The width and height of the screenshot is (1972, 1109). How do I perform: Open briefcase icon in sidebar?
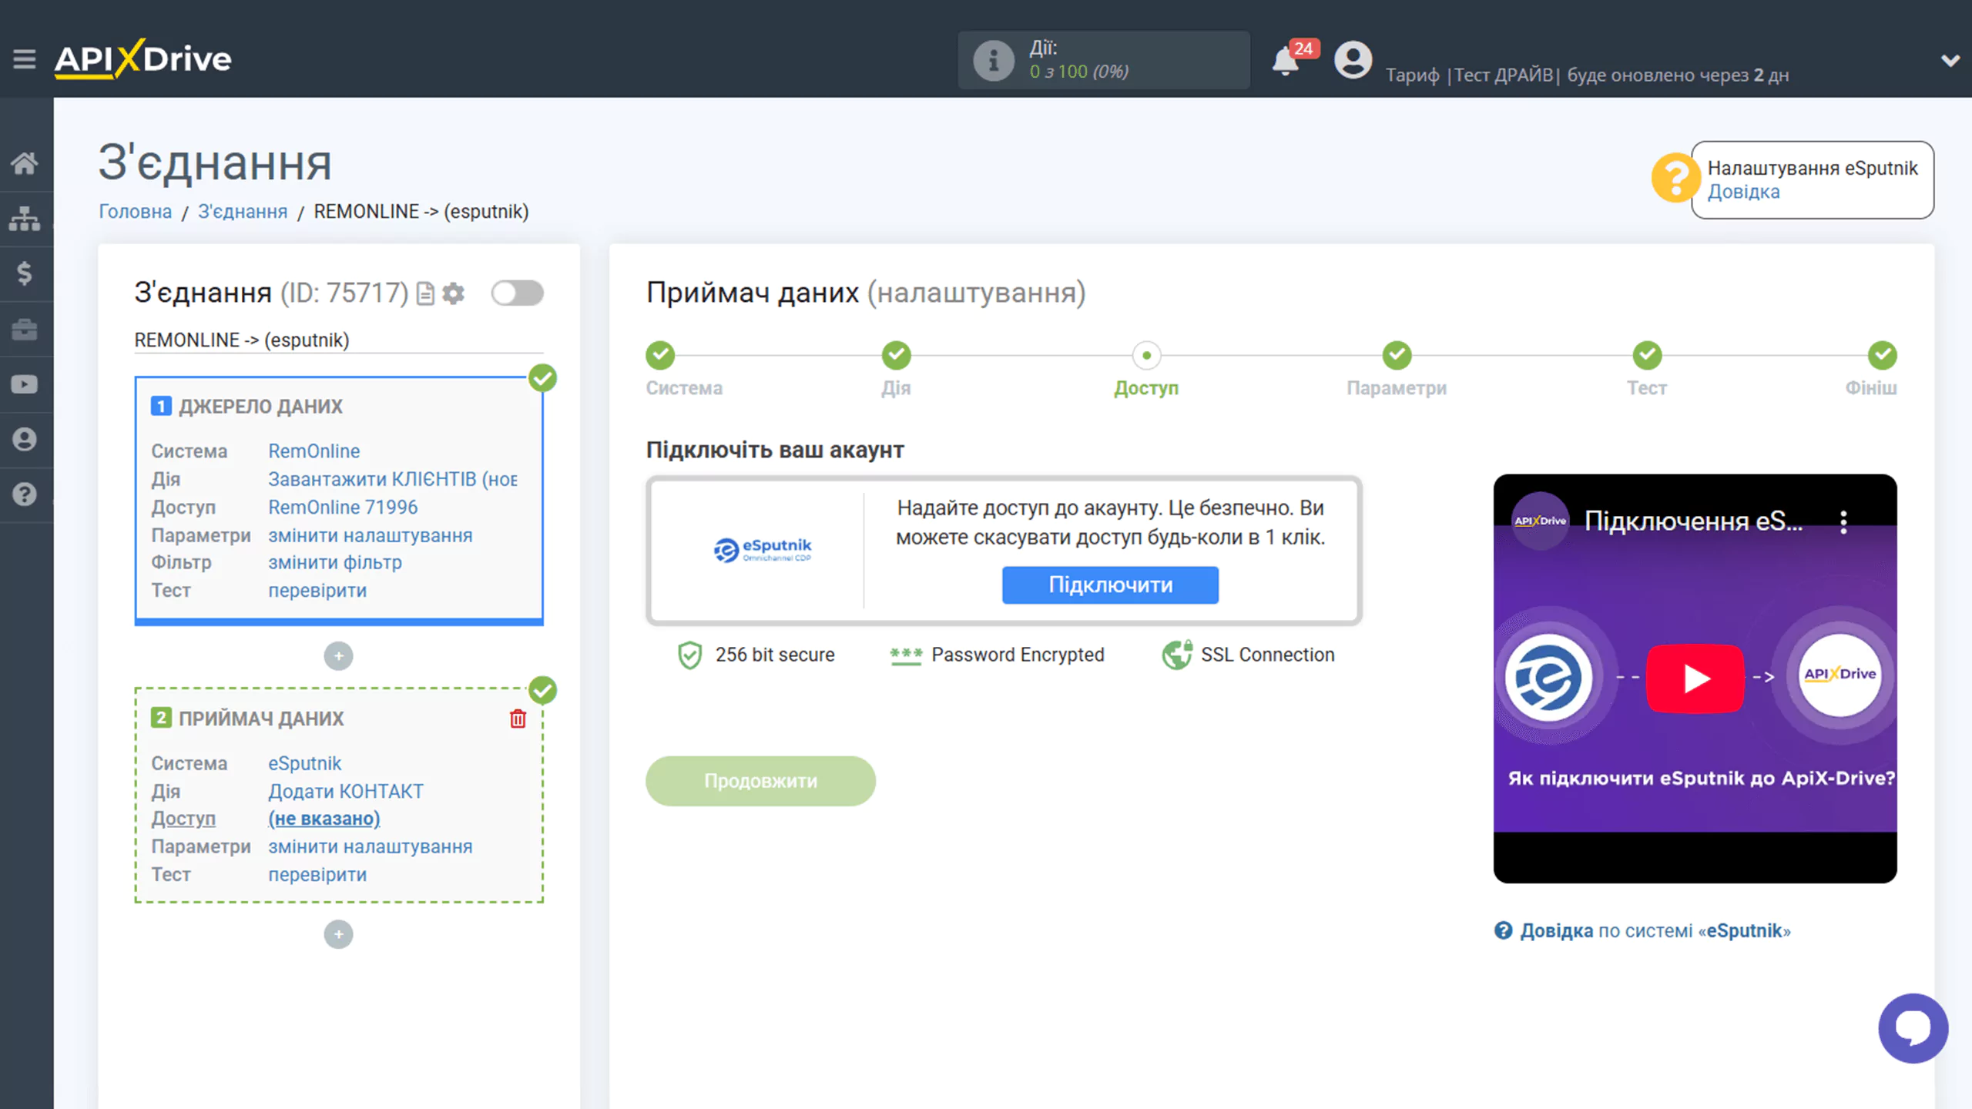[25, 330]
